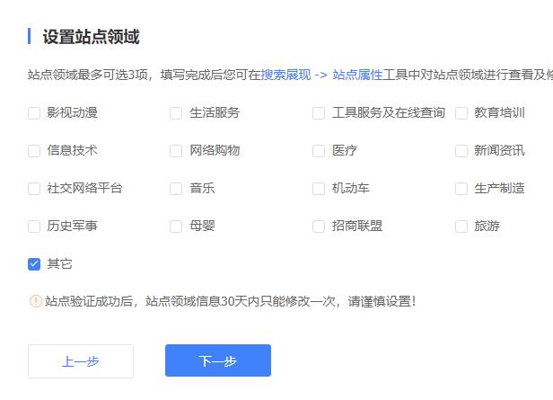The width and height of the screenshot is (553, 400).
Task: Check the 信息技术 option
Action: pos(34,151)
